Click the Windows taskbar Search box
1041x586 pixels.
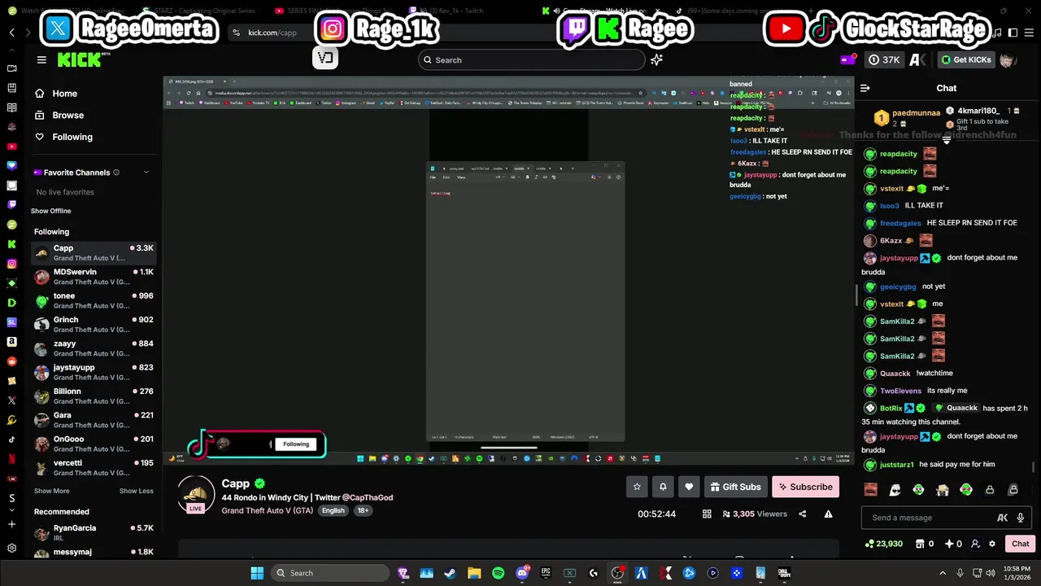click(330, 573)
